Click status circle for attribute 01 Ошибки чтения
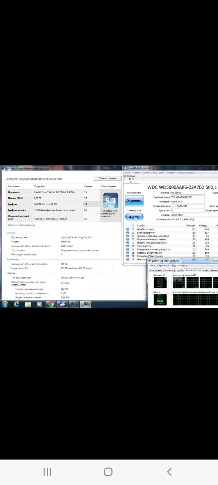Viewport: 218px width, 485px height. (127, 229)
